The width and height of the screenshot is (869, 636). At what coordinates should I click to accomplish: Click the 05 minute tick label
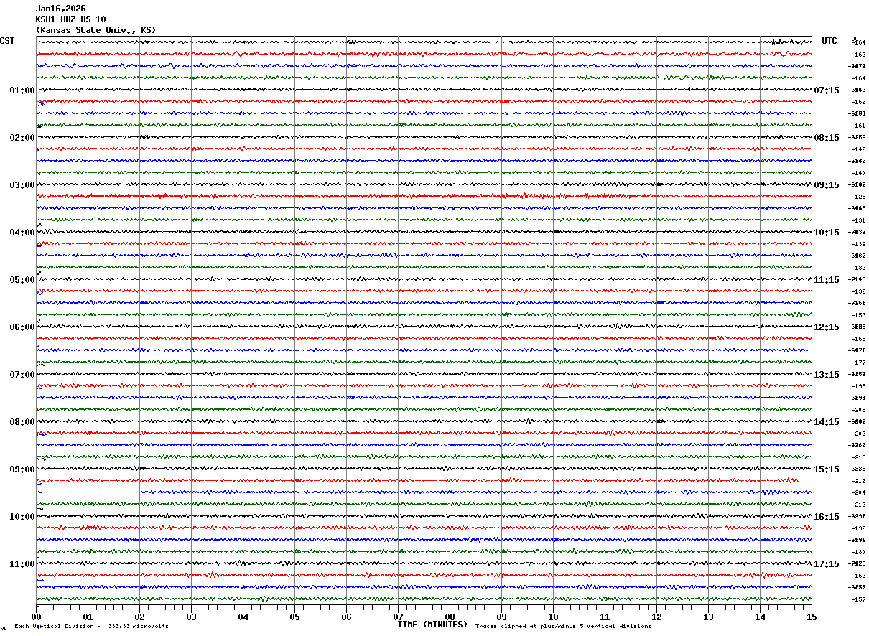(x=294, y=617)
